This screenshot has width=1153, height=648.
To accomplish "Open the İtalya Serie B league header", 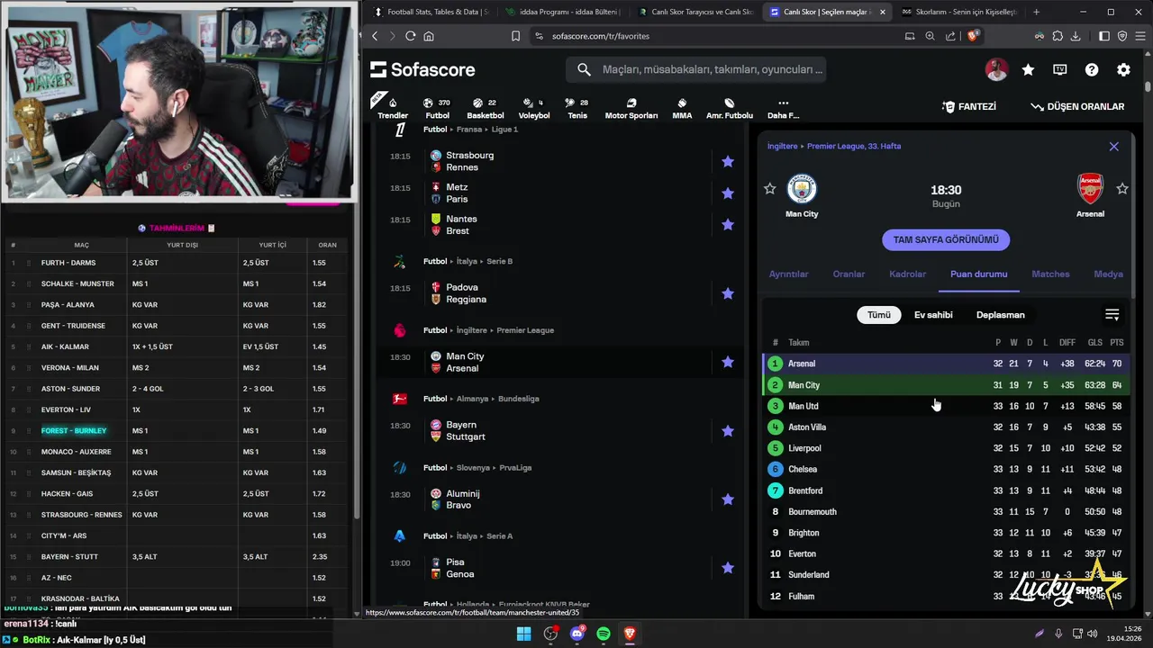I will (468, 261).
